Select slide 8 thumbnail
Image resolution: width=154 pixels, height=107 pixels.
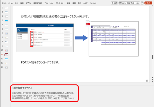(7, 42)
